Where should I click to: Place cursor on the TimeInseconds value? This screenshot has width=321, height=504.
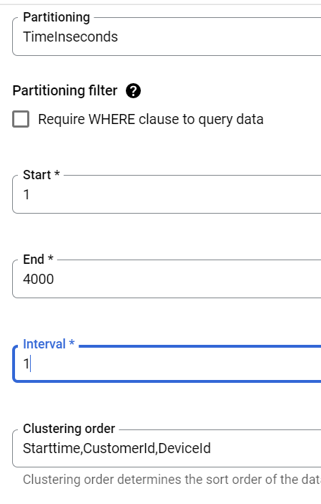(x=71, y=37)
